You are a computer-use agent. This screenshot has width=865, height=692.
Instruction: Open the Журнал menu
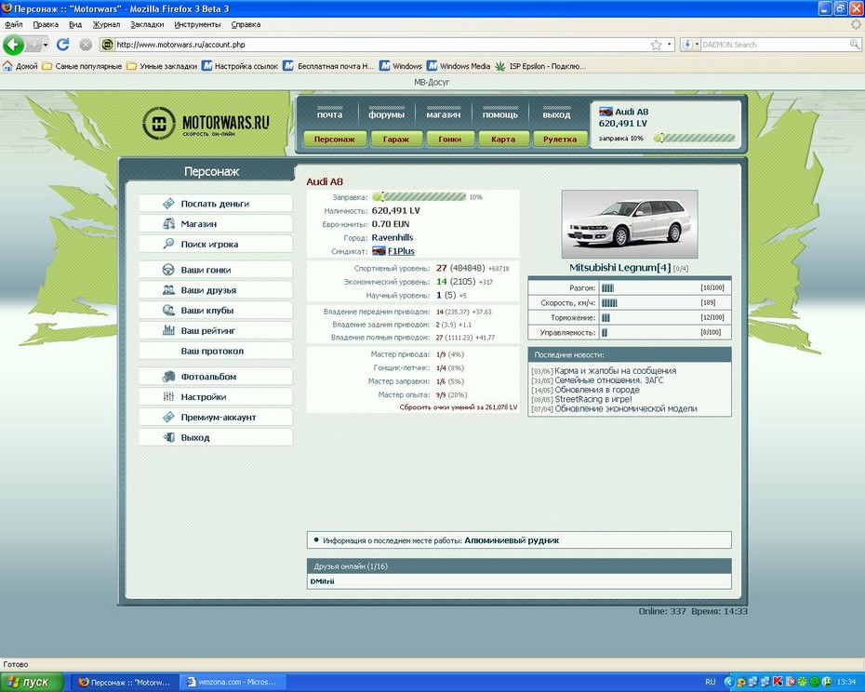pos(106,24)
